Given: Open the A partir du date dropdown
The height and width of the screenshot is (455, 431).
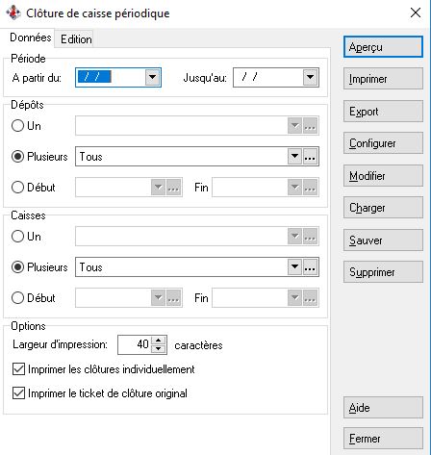Looking at the screenshot, I should [152, 77].
